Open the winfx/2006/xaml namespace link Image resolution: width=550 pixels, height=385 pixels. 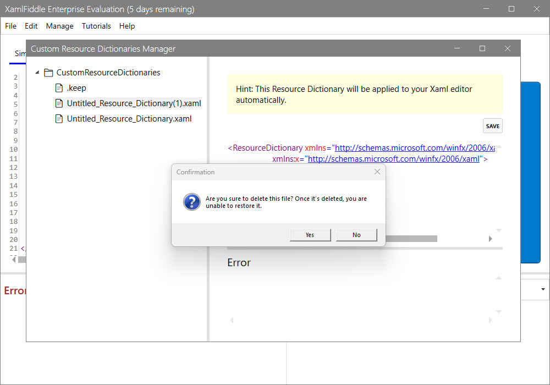[394, 159]
